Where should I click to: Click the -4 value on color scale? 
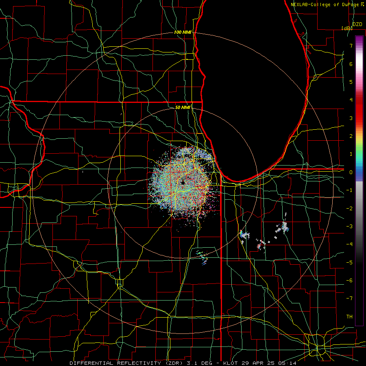[x=349, y=244]
